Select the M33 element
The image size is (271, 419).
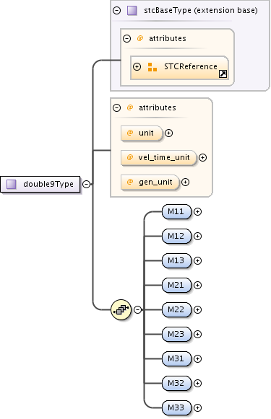(x=177, y=407)
